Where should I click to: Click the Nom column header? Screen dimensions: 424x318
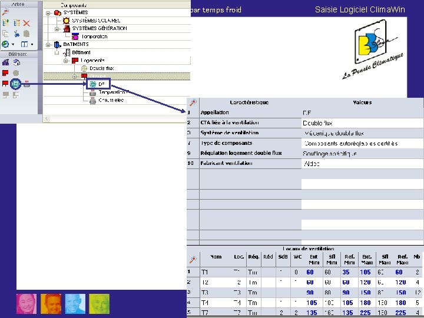pyautogui.click(x=216, y=257)
